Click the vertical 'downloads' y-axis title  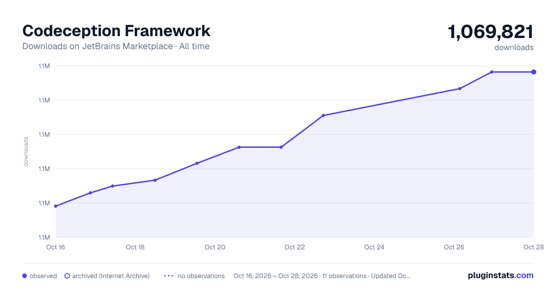pos(26,152)
